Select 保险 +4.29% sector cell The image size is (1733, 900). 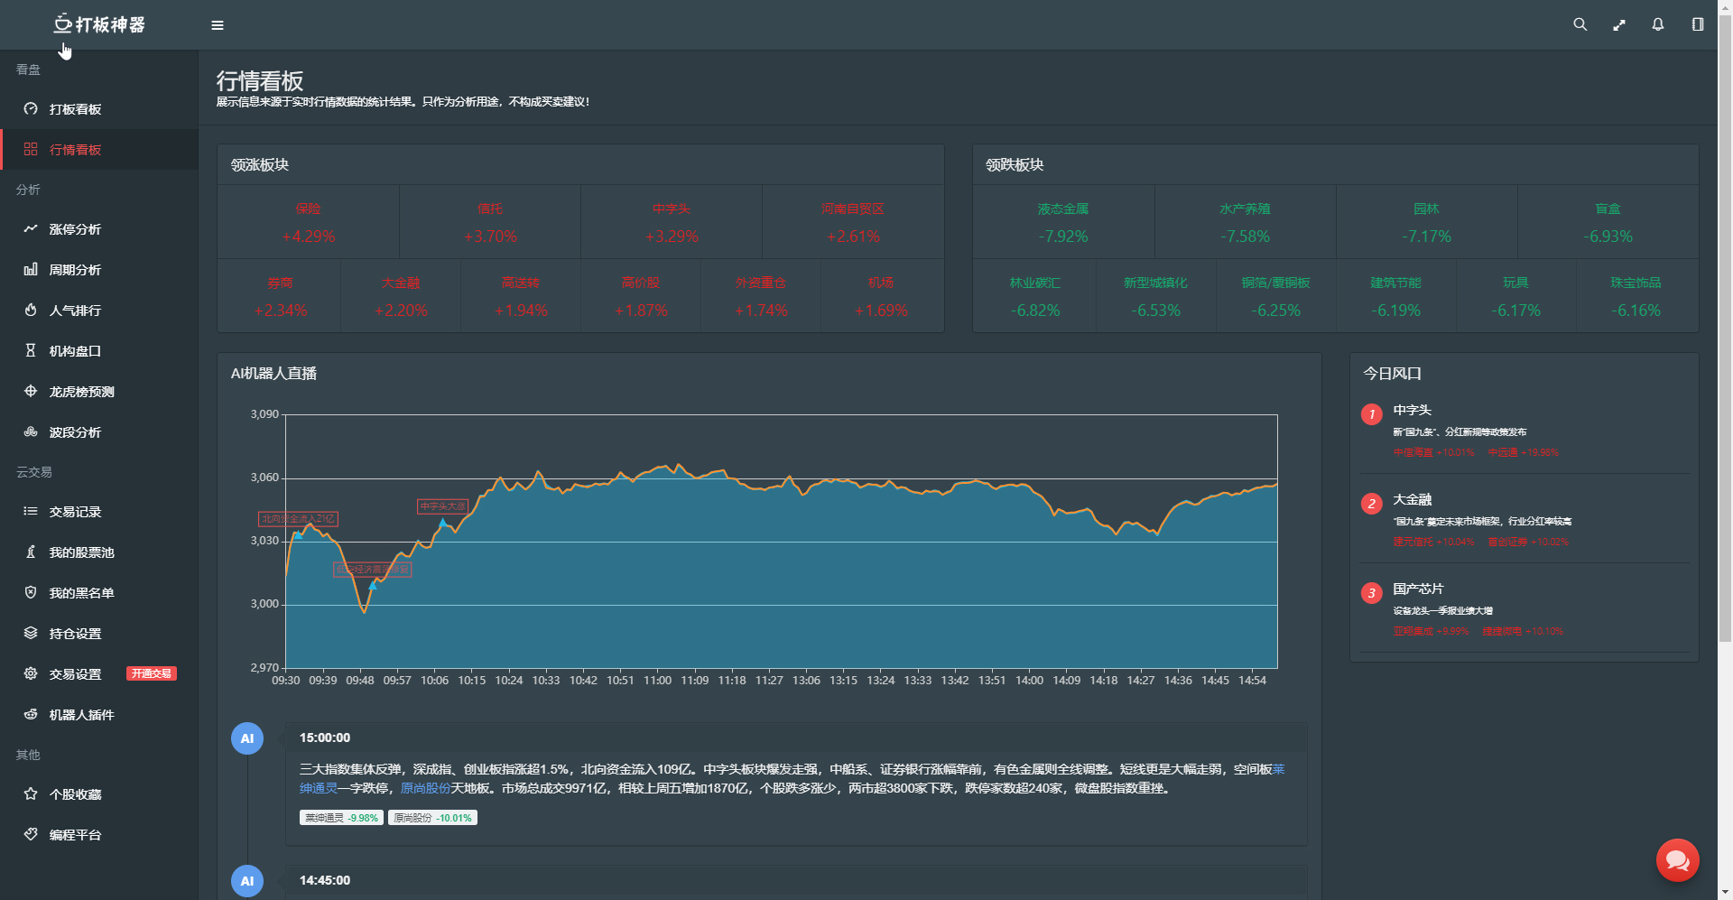(x=309, y=222)
